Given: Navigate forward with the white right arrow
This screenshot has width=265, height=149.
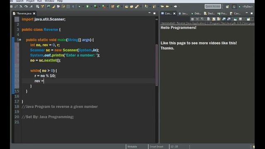Looking at the screenshot, I should tap(176, 7).
